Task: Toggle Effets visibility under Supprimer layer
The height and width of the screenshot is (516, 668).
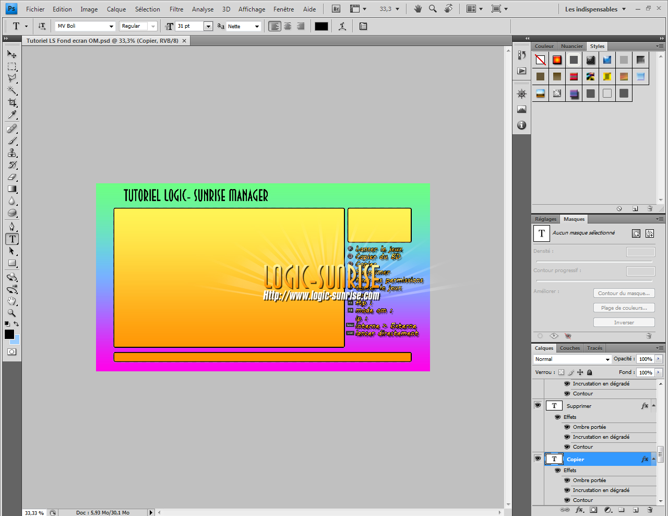Action: (x=558, y=417)
